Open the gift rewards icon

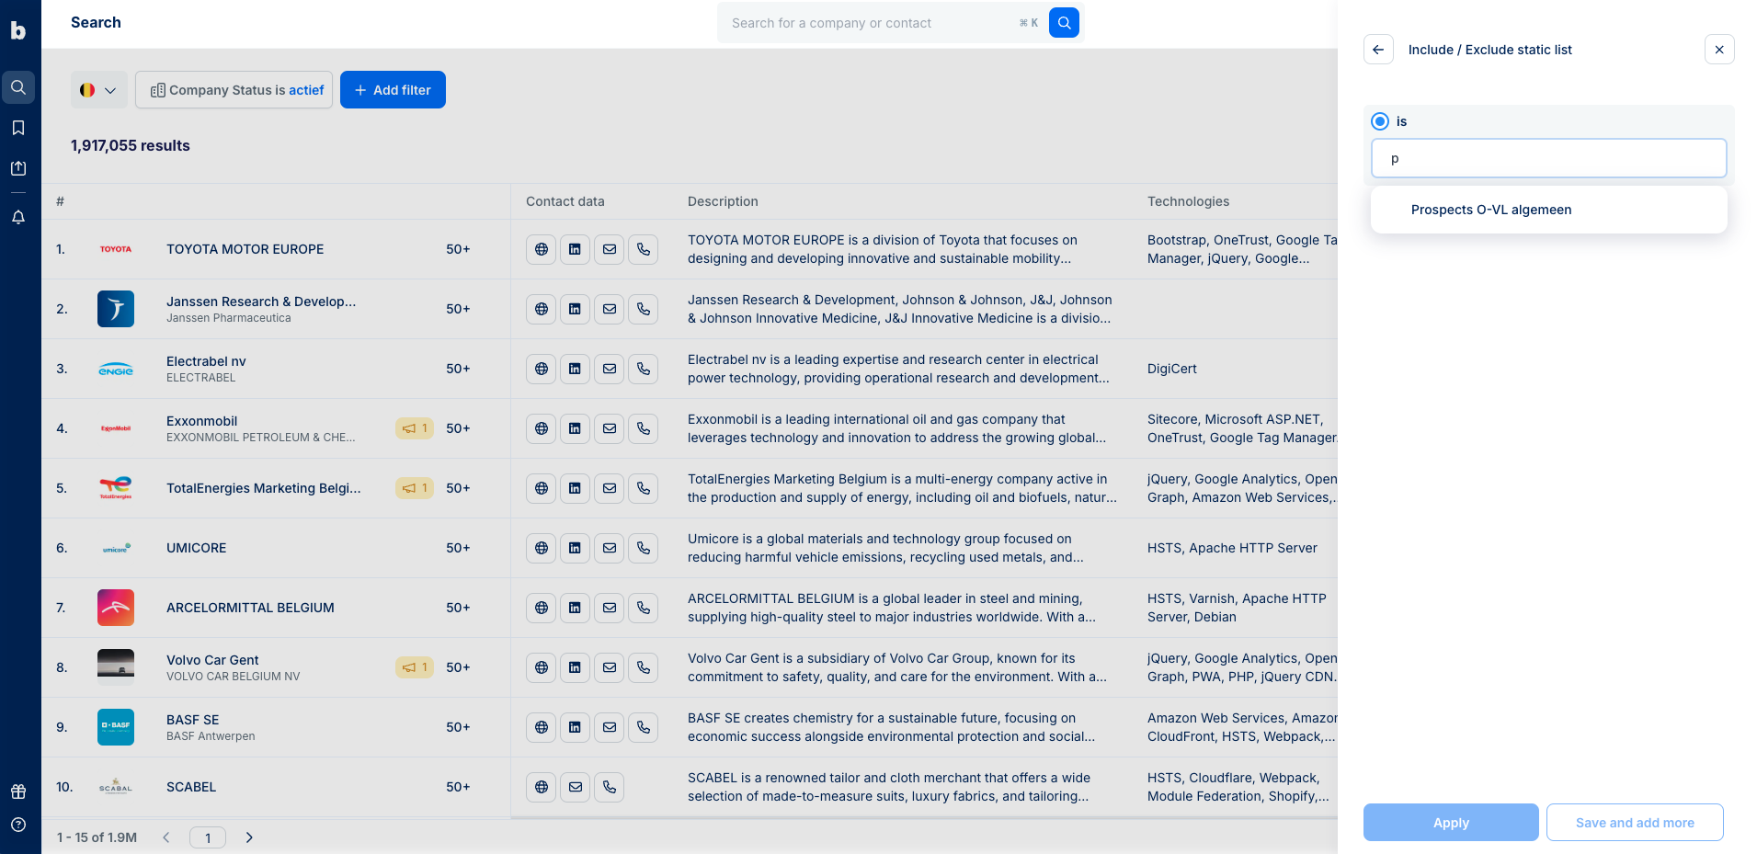point(18,791)
